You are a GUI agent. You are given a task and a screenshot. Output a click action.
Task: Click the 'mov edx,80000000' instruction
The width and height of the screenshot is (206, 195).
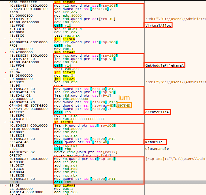coord(71,99)
